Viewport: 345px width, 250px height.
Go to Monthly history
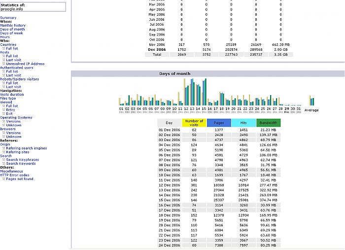tap(13, 26)
